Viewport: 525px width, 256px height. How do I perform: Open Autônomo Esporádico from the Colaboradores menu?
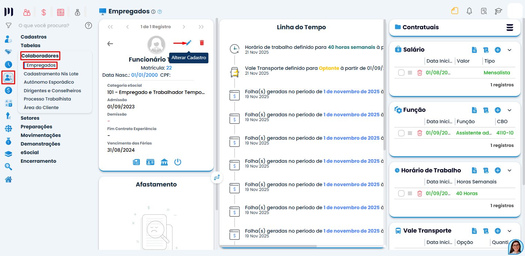coord(49,82)
